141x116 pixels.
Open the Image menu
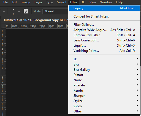pos(26,2)
